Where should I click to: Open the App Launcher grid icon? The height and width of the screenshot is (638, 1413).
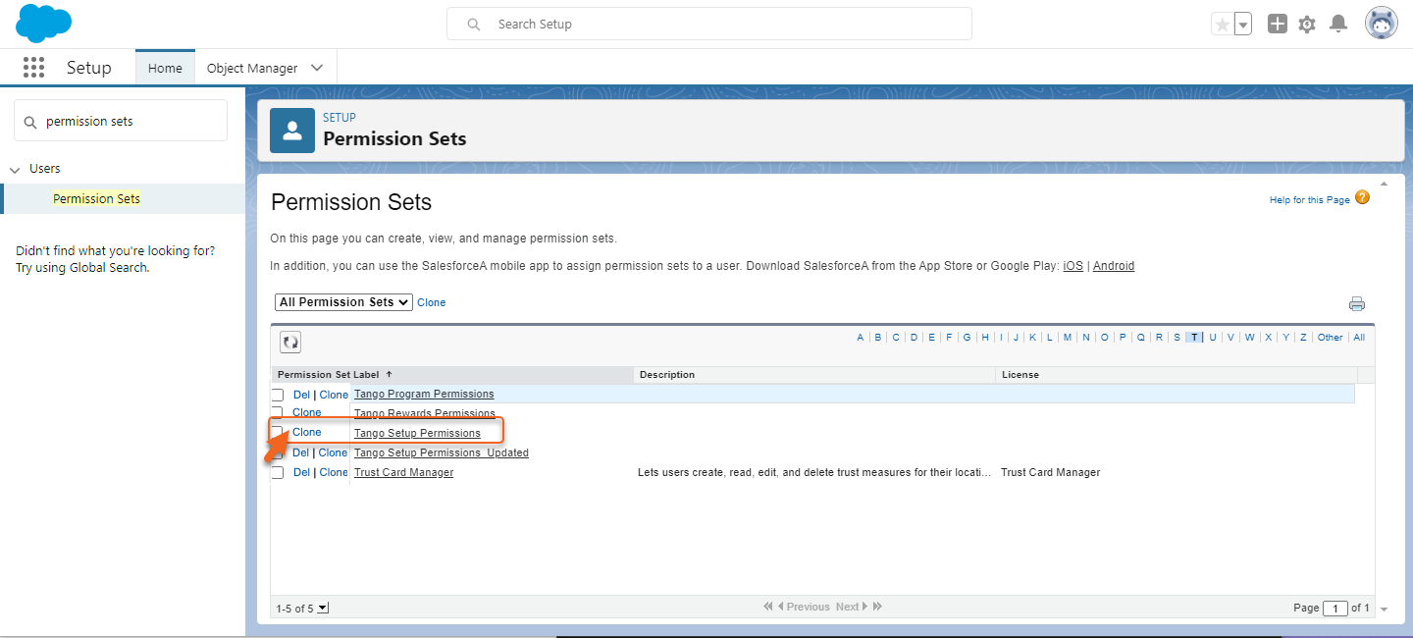[x=32, y=67]
